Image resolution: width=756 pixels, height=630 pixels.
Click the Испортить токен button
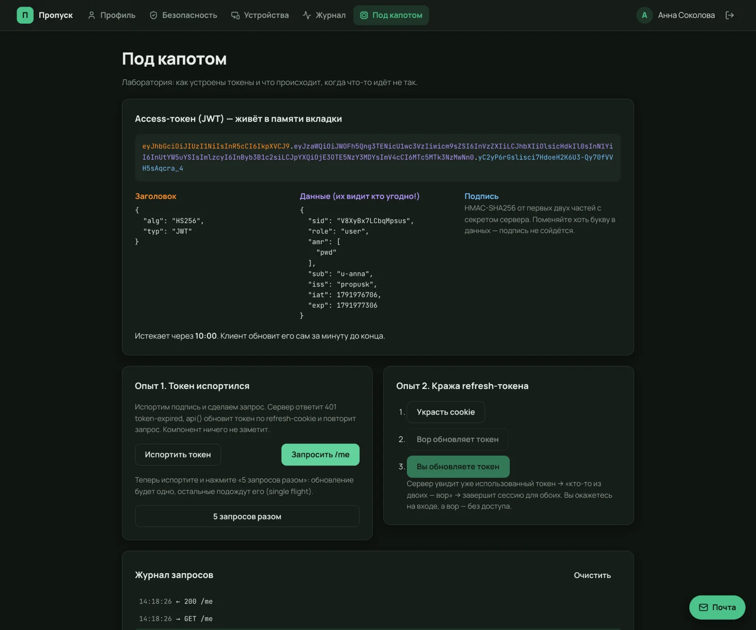178,455
